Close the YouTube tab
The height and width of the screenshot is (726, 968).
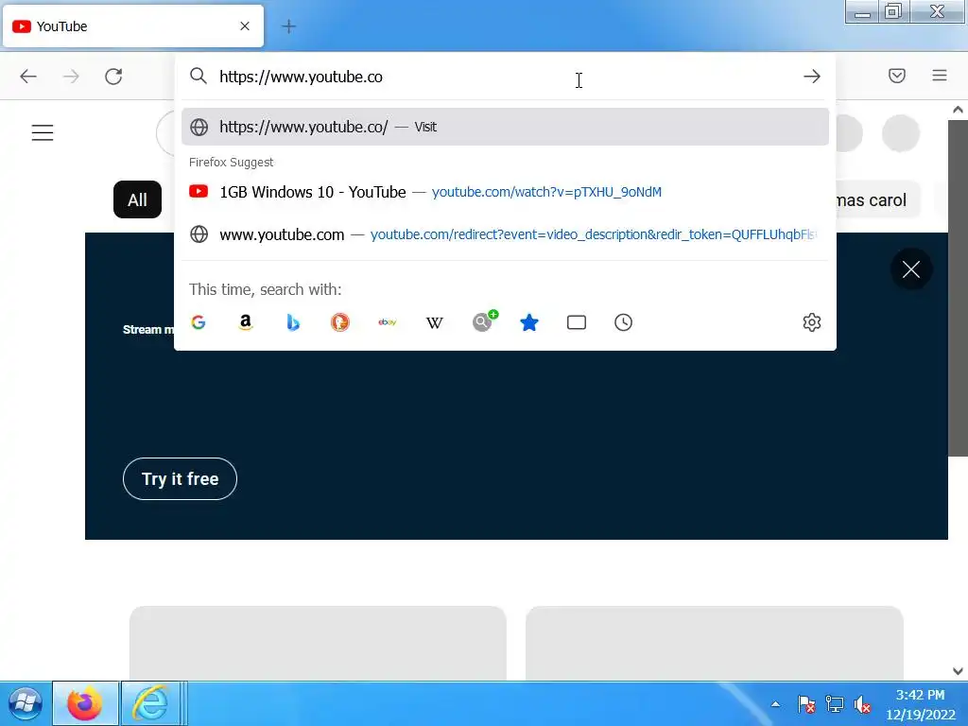pyautogui.click(x=245, y=26)
